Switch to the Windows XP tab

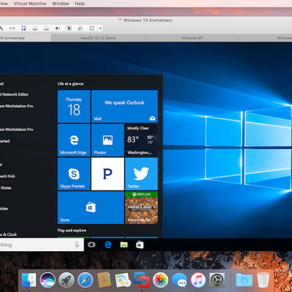[x=192, y=38]
